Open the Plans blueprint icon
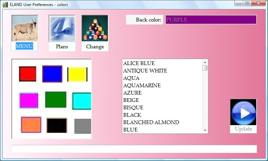The height and width of the screenshot is (161, 268). coord(62,29)
